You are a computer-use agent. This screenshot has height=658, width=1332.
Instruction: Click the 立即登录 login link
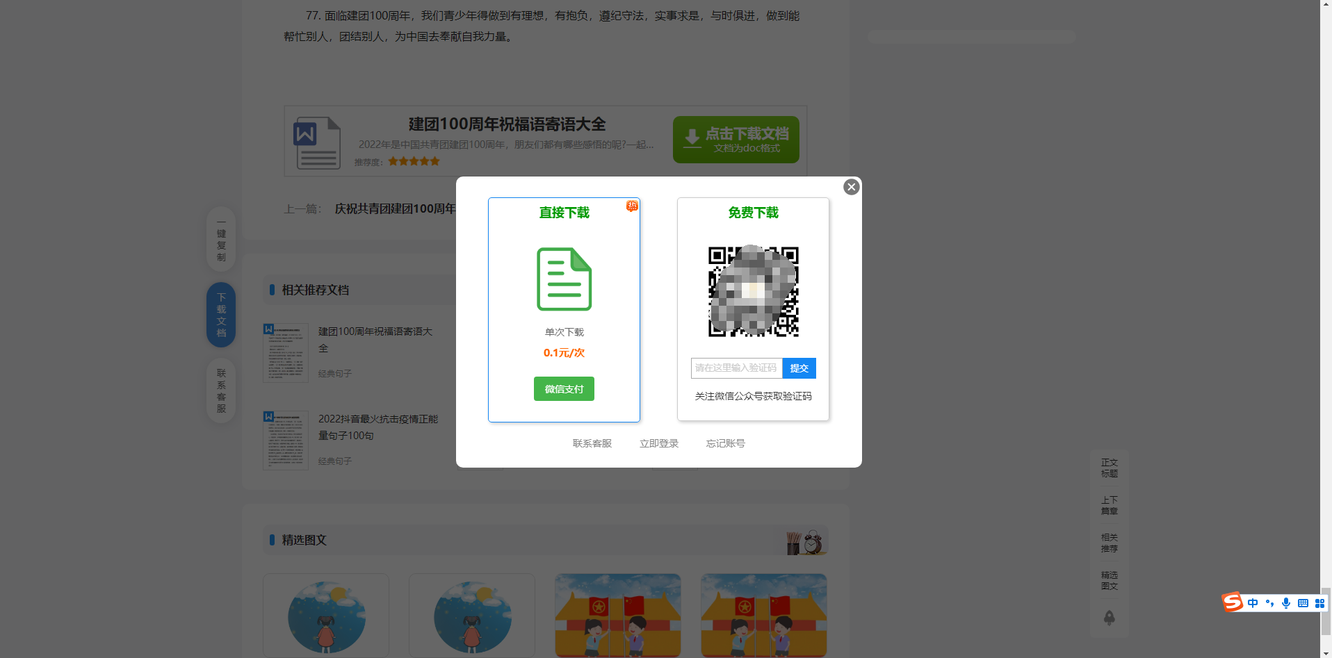click(658, 443)
